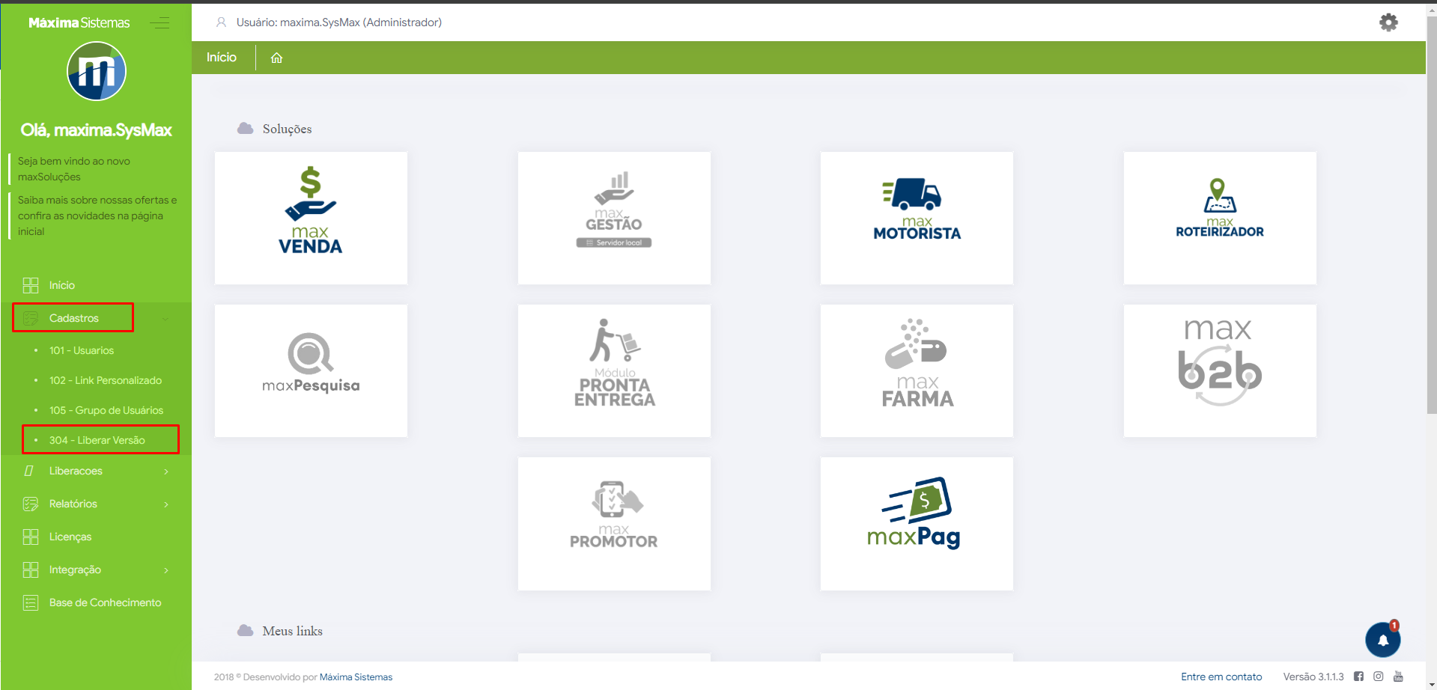
Task: Click the Início grid icon in sidebar
Action: click(31, 285)
